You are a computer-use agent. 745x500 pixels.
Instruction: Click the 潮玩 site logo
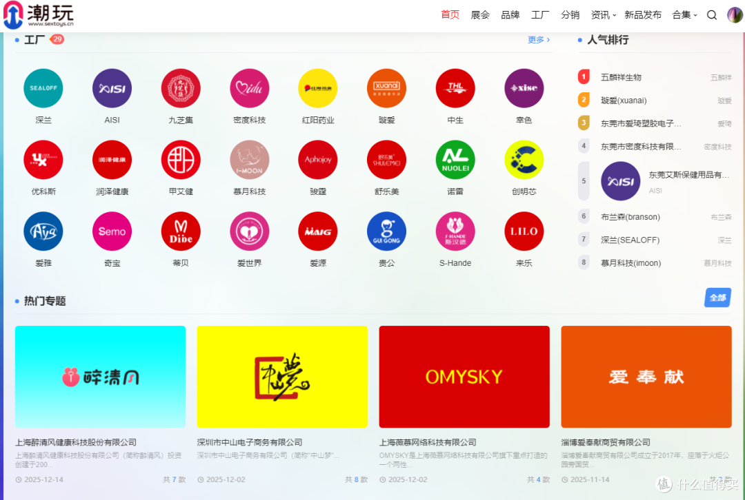39,14
